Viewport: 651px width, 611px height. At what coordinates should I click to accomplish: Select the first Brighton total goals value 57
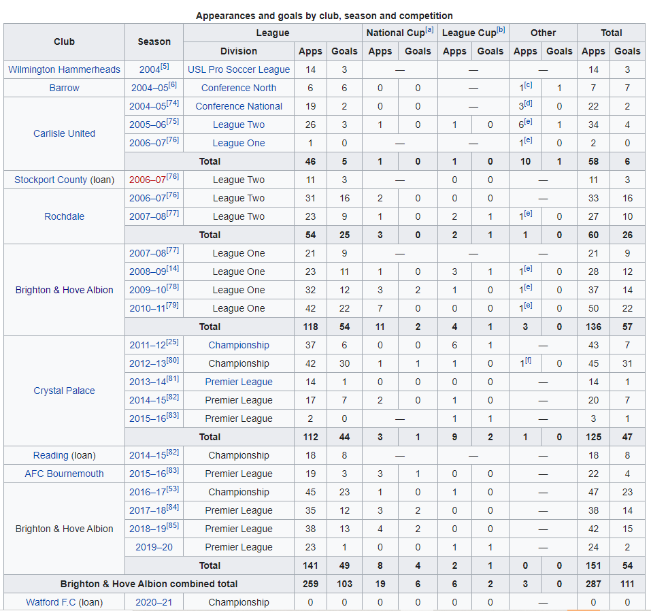[627, 327]
